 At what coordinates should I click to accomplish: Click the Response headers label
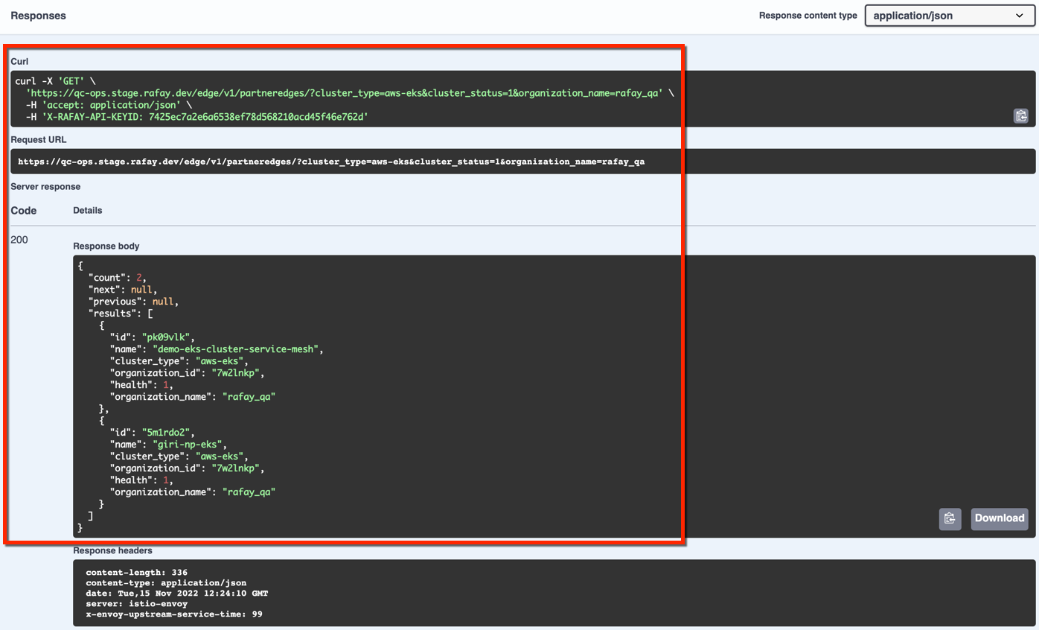(x=112, y=550)
